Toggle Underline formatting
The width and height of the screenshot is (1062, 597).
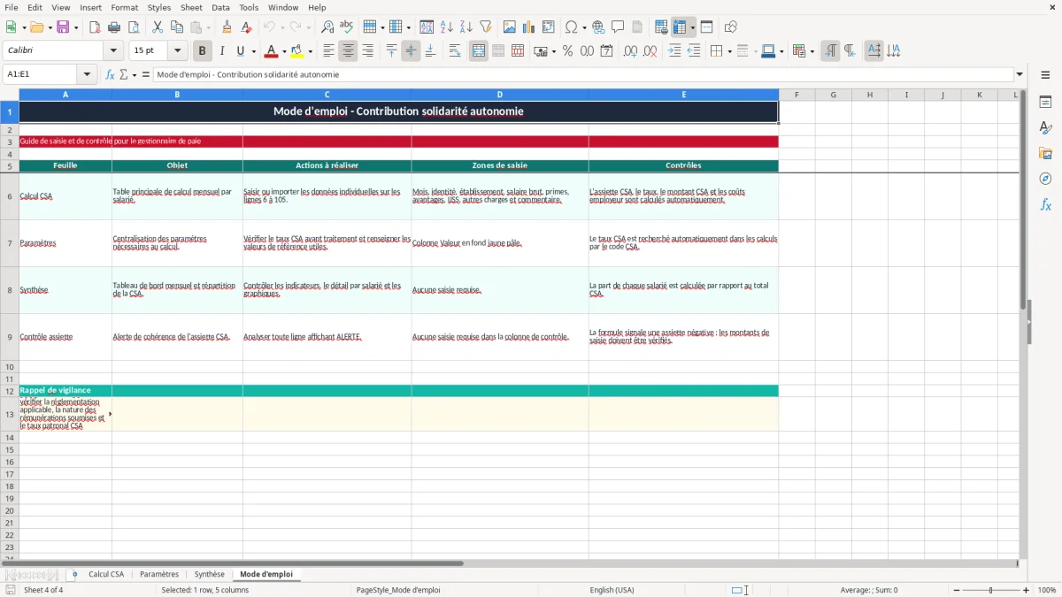tap(240, 51)
